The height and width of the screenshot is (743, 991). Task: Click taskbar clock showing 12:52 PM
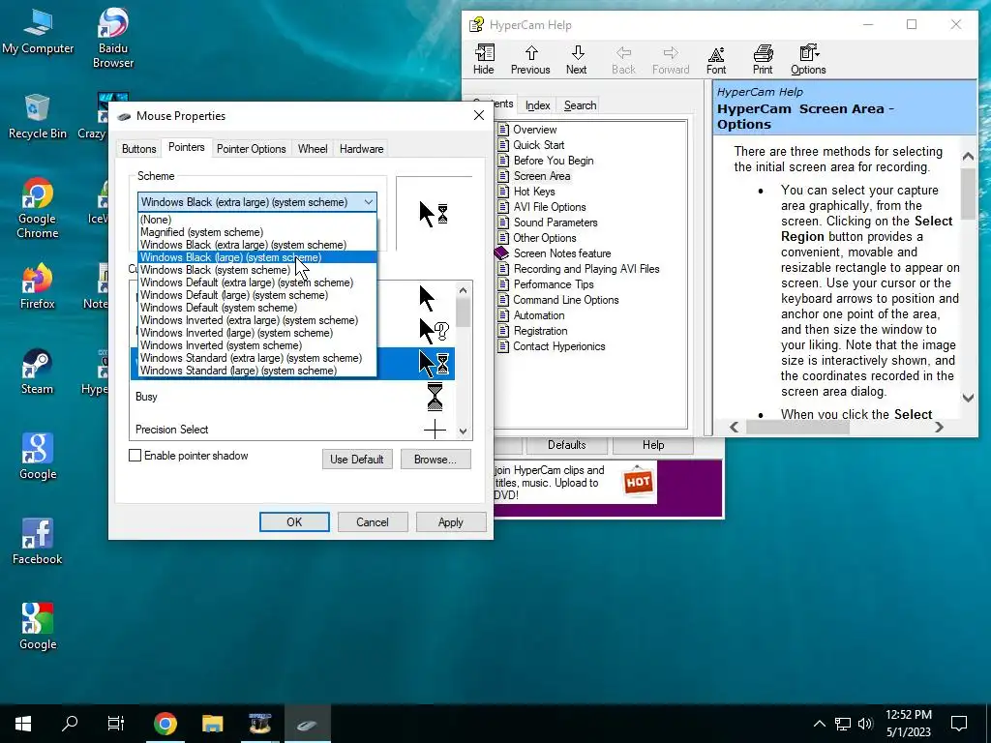(x=909, y=724)
